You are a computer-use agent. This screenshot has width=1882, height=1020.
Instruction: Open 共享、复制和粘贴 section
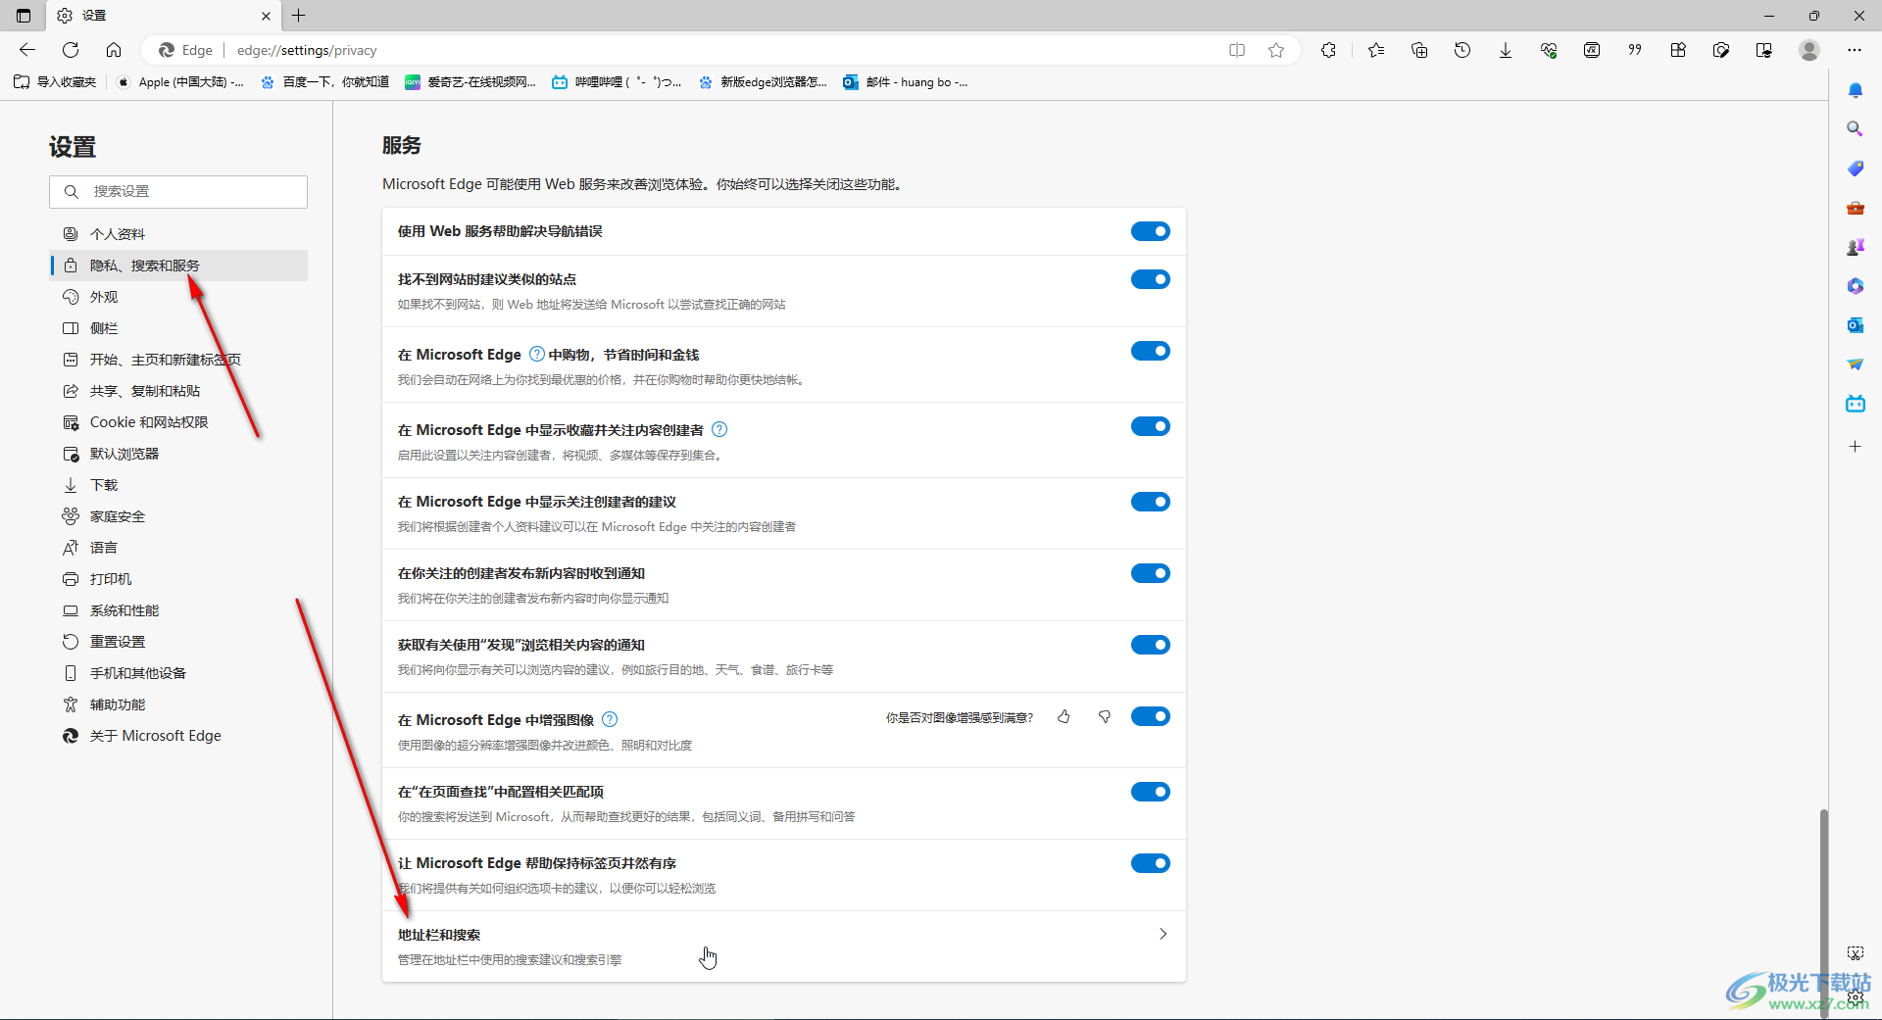(x=178, y=391)
